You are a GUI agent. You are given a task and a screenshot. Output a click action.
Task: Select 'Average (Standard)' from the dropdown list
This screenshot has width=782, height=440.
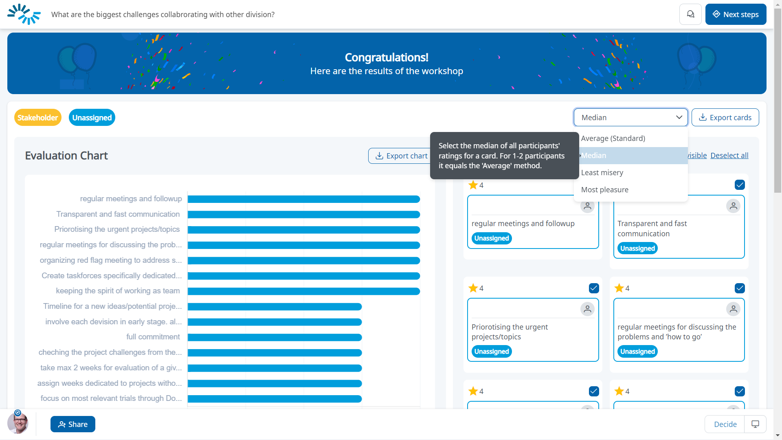point(613,139)
